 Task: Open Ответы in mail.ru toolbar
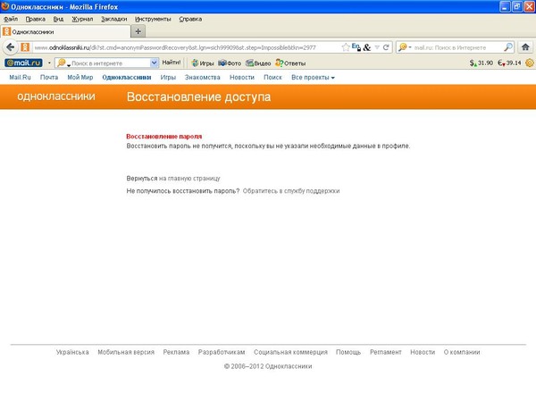coord(290,63)
